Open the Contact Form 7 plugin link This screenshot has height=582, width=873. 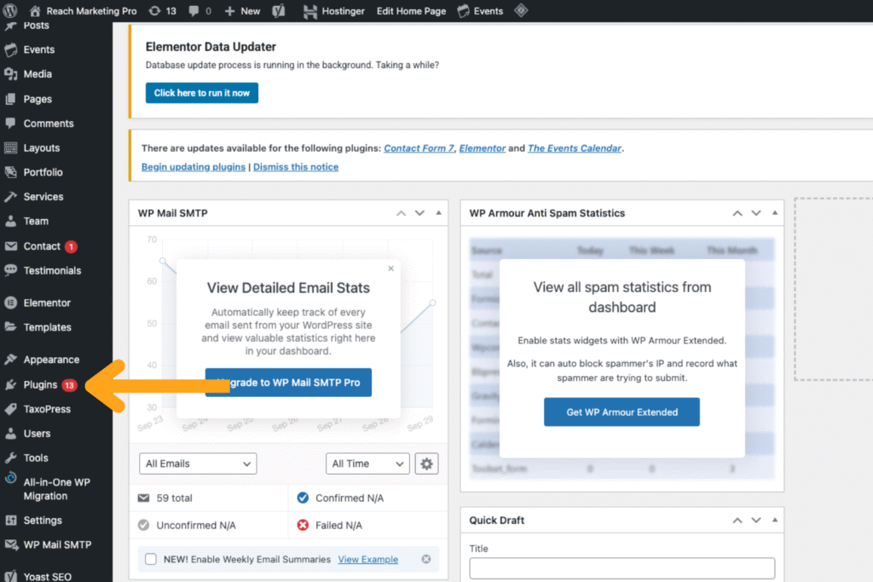click(x=419, y=148)
